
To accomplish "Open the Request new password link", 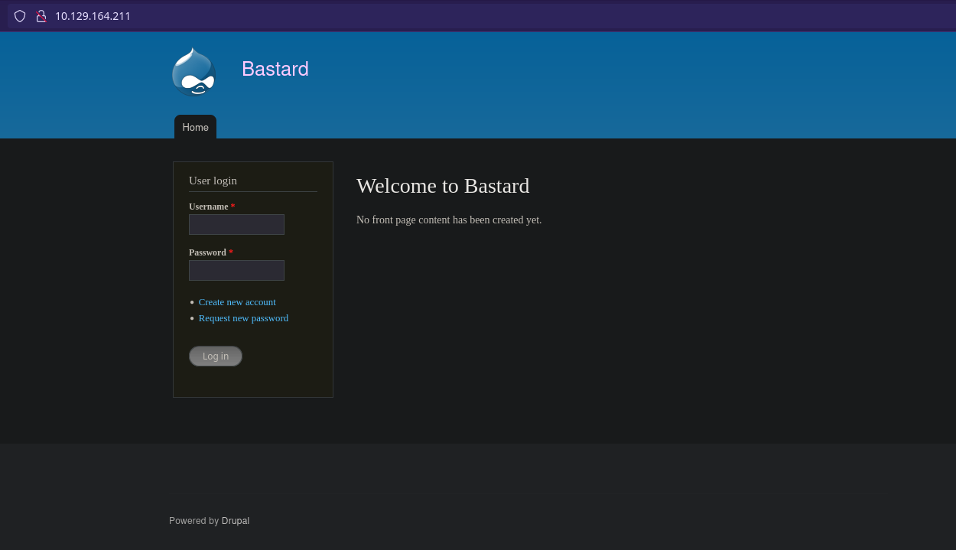I will click(x=243, y=318).
